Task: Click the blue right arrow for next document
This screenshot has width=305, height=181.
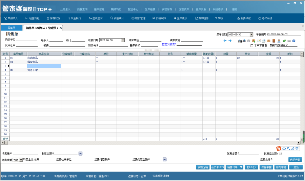Action: coord(230,41)
